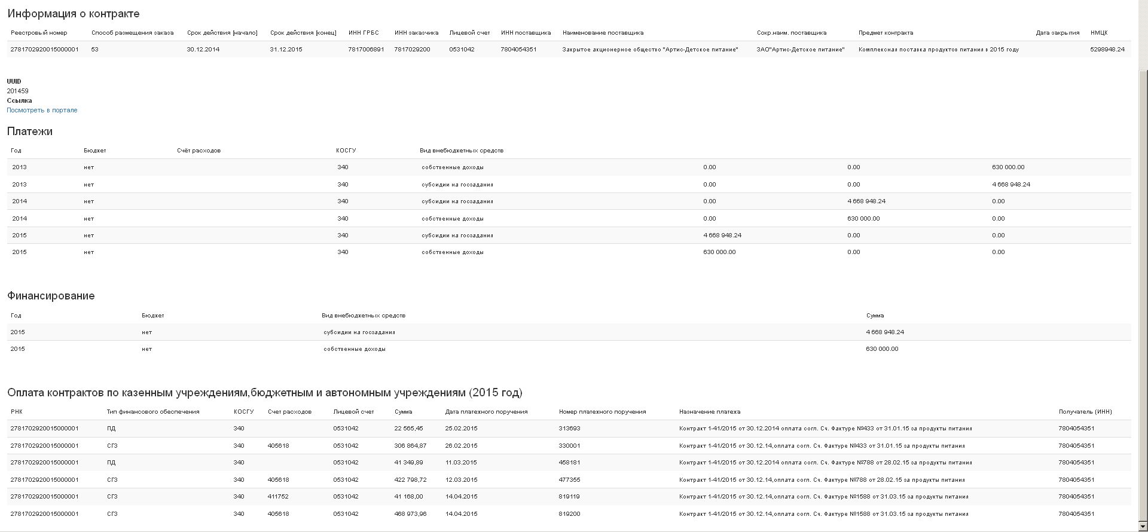
Task: Click the "Предмет контракта" column header
Action: [x=886, y=33]
